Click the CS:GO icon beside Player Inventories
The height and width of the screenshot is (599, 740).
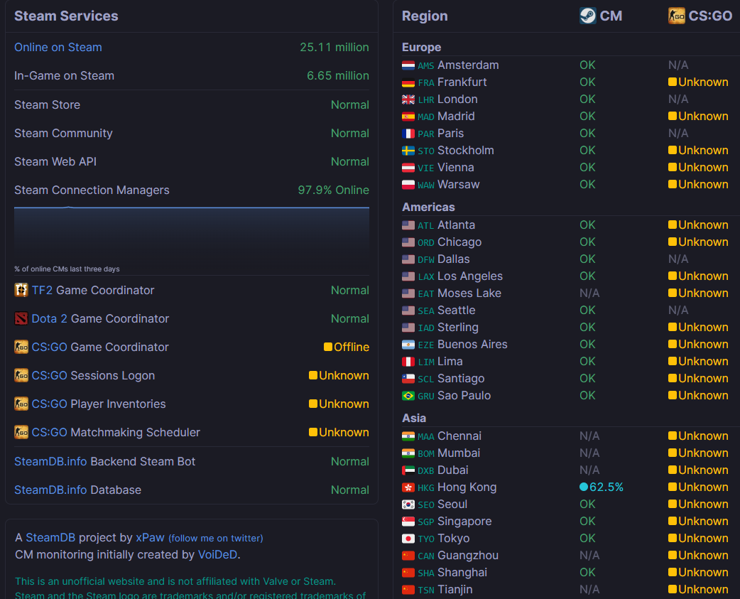point(21,404)
